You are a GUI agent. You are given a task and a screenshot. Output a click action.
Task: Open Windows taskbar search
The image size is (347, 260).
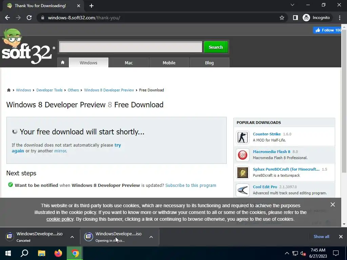click(x=24, y=253)
